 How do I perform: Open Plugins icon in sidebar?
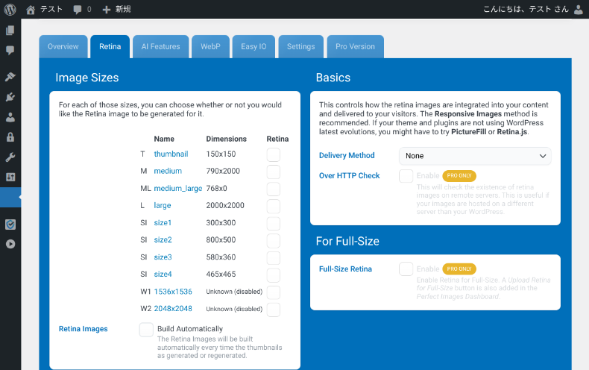click(10, 97)
